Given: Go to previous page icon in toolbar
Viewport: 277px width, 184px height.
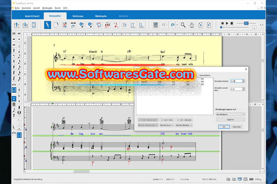Looking at the screenshot, I should point(200,25).
